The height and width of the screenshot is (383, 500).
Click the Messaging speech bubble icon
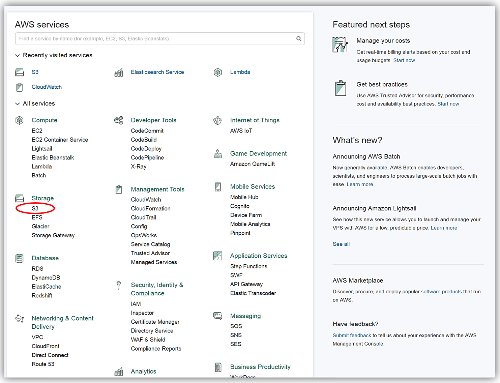point(218,316)
